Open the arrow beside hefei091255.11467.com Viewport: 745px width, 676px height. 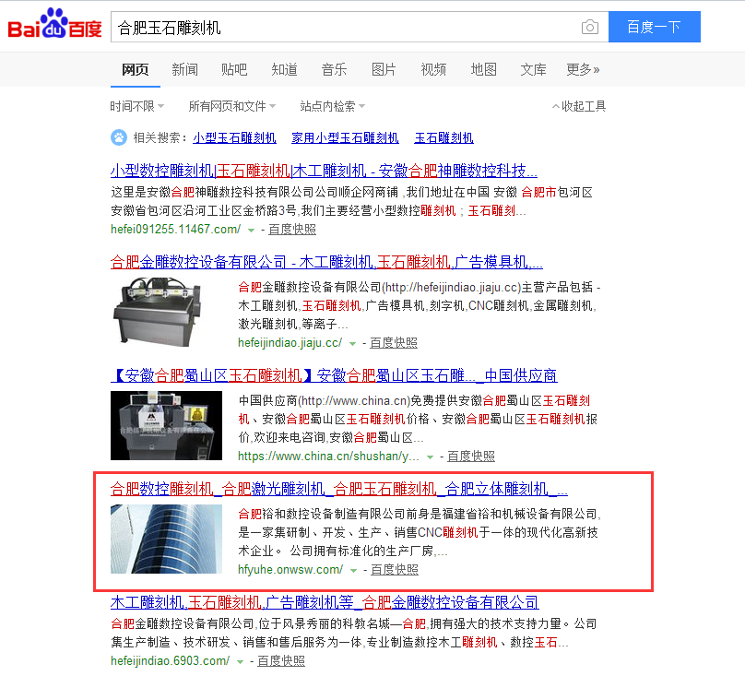point(251,230)
